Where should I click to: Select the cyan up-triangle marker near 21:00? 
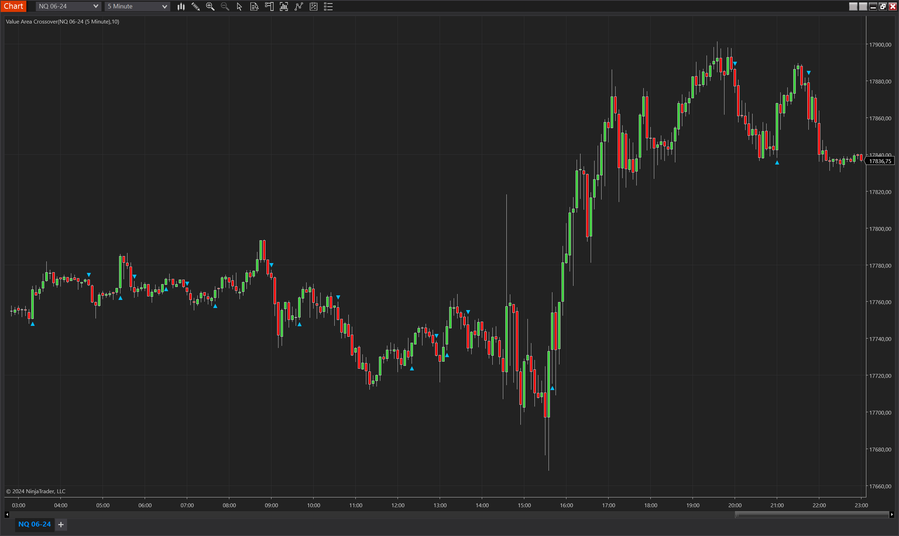point(777,162)
